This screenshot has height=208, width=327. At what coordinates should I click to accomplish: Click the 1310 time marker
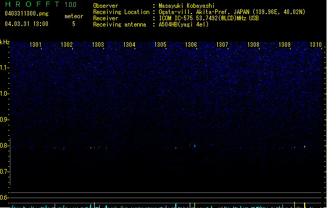(x=316, y=45)
